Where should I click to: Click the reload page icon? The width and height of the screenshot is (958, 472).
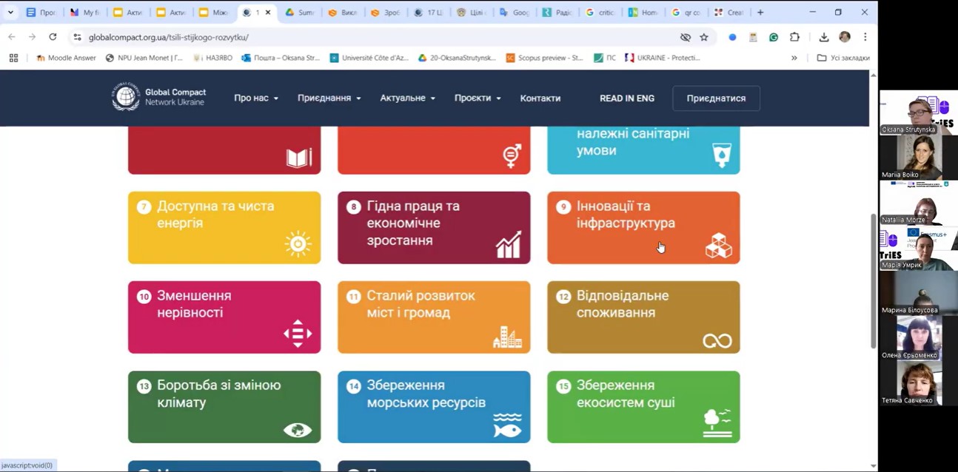tap(53, 37)
